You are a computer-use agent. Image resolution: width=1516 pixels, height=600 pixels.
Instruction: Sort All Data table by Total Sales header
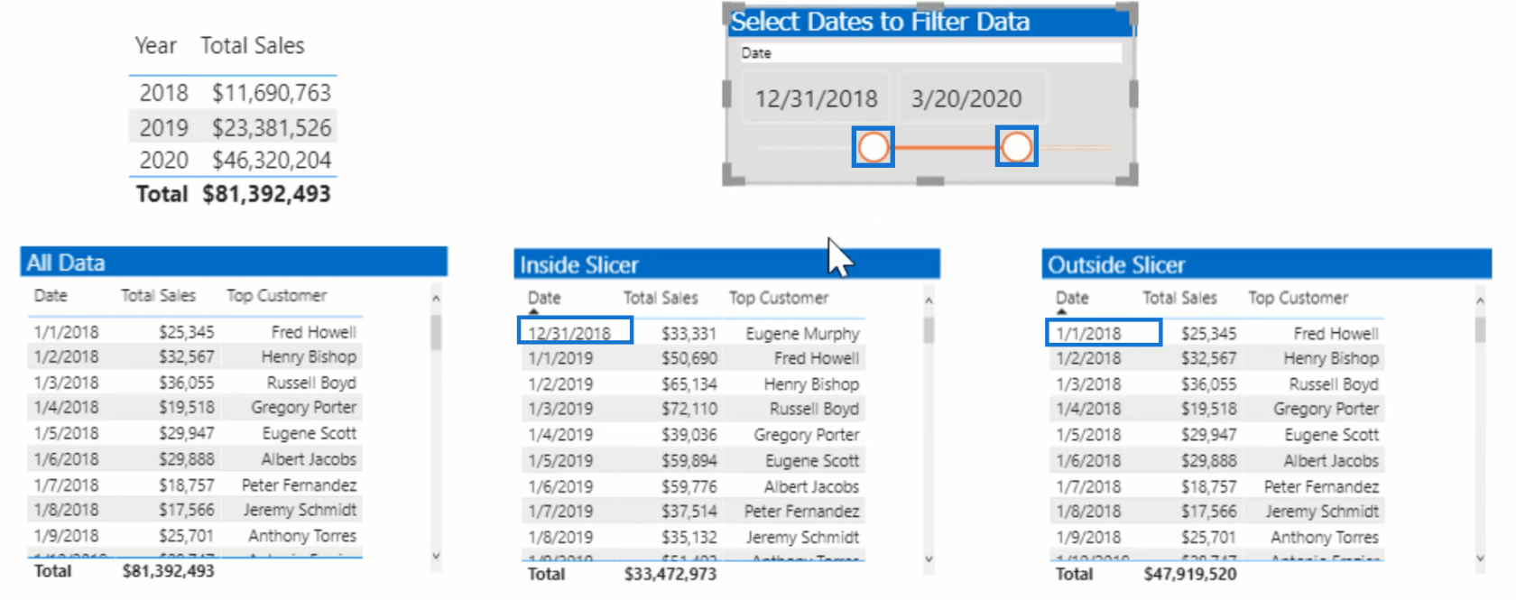(158, 295)
